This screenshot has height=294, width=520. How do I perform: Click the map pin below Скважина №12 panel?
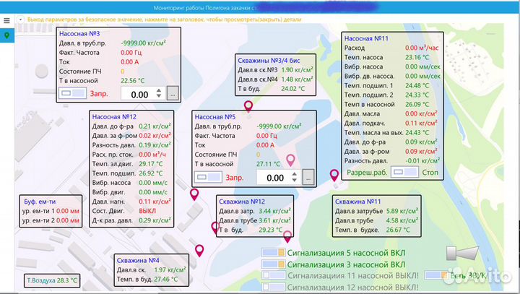[x=287, y=237]
